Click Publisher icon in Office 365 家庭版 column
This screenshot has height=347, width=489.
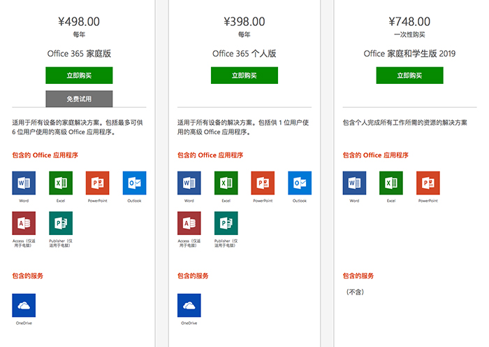click(x=61, y=223)
